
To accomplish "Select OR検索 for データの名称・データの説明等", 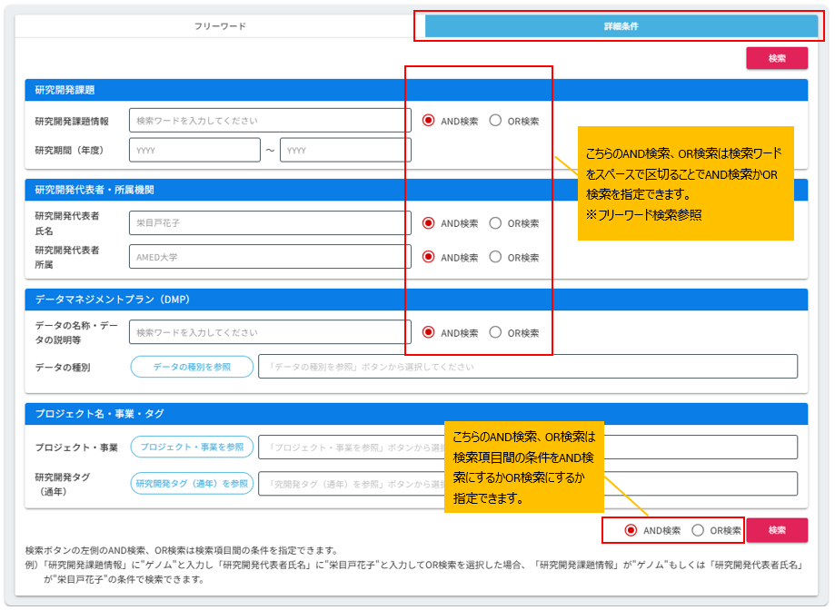I will click(496, 333).
